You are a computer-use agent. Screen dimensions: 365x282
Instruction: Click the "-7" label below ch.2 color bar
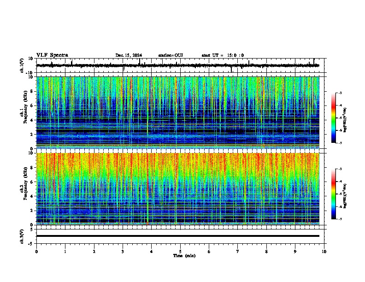click(x=340, y=219)
